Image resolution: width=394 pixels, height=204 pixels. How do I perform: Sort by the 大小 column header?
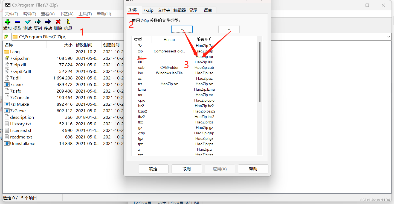click(60, 45)
